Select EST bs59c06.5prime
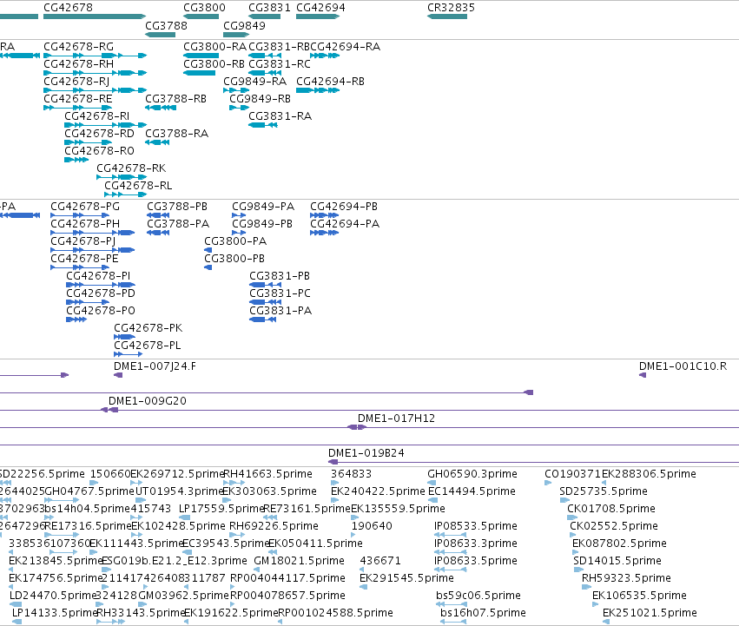739x626 pixels. pyautogui.click(x=451, y=604)
